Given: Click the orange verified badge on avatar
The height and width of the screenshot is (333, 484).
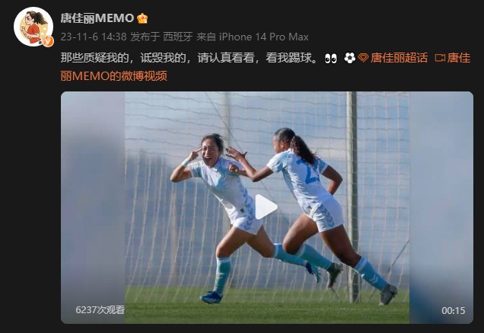Looking at the screenshot, I should [48, 41].
